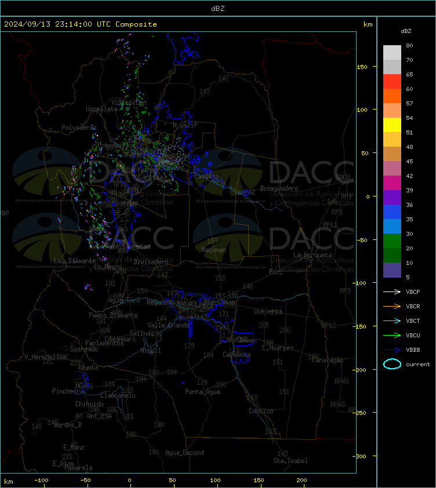Select the light gray 70–80 dBZ swatch
This screenshot has width=436, height=488.
[392, 52]
